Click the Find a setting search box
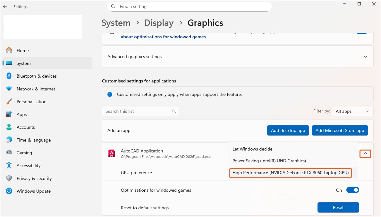The width and height of the screenshot is (381, 217). (189, 6)
